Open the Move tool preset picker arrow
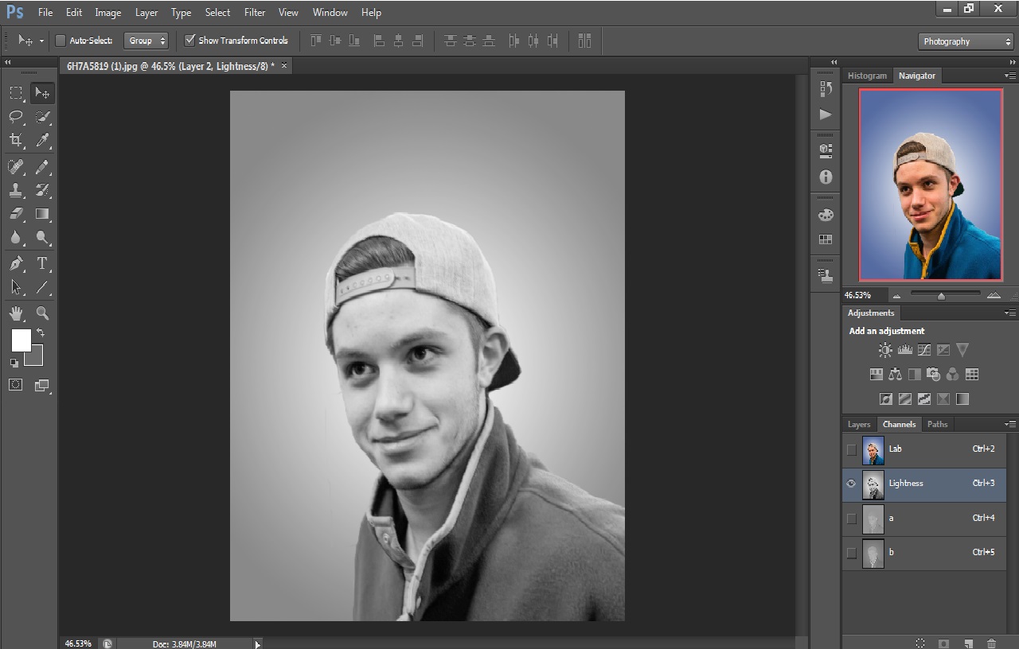Viewport: 1019px width, 649px height. coord(41,41)
